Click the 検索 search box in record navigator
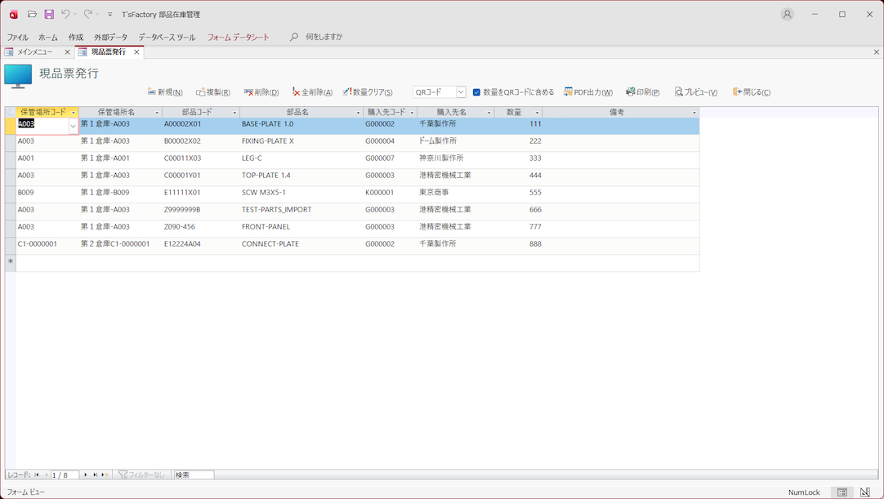This screenshot has width=884, height=499. tap(194, 474)
